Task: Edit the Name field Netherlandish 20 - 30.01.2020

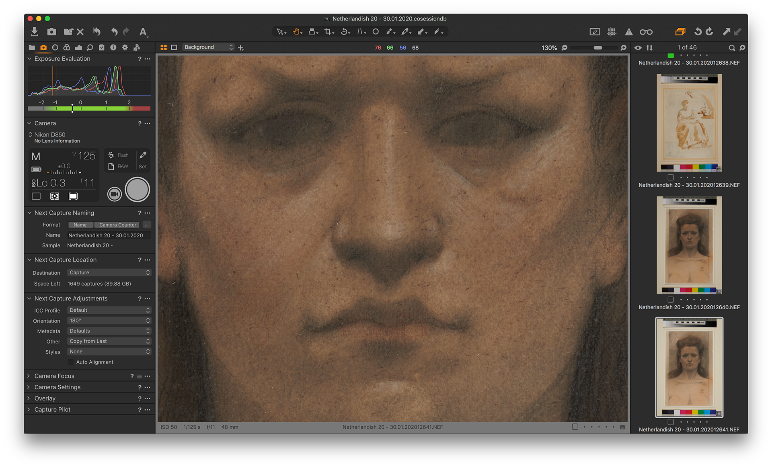Action: click(x=109, y=235)
